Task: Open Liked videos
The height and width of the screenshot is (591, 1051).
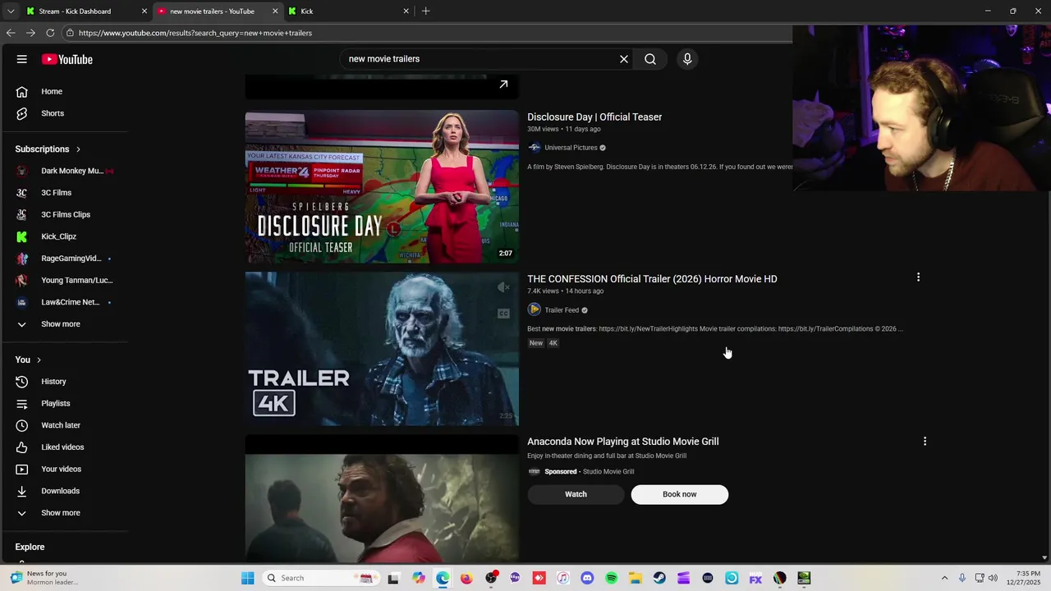Action: click(x=64, y=447)
